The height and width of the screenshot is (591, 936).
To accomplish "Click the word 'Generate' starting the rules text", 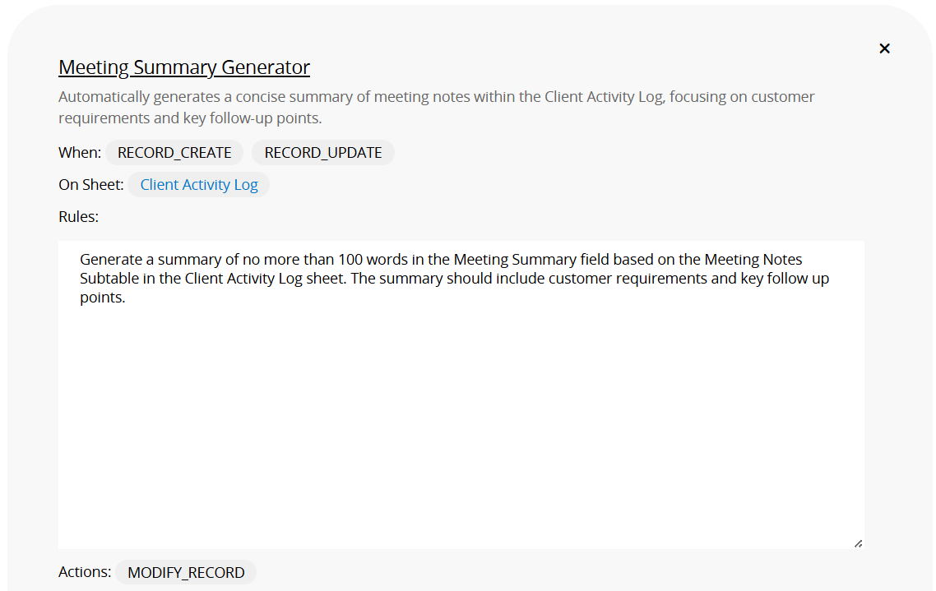I will (x=110, y=260).
